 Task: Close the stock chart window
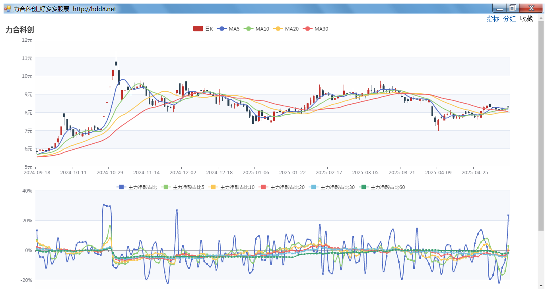(x=531, y=8)
